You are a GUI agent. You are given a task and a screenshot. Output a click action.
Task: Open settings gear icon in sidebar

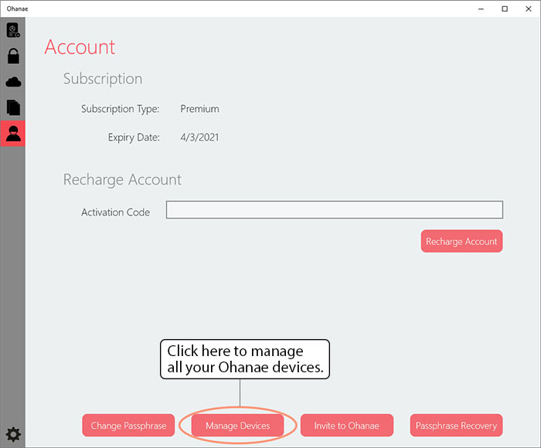coord(13,434)
